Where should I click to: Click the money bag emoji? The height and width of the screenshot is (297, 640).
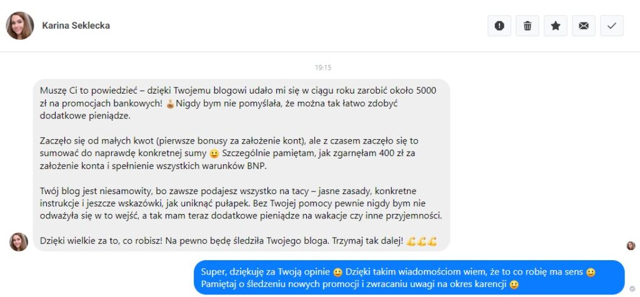(170, 104)
